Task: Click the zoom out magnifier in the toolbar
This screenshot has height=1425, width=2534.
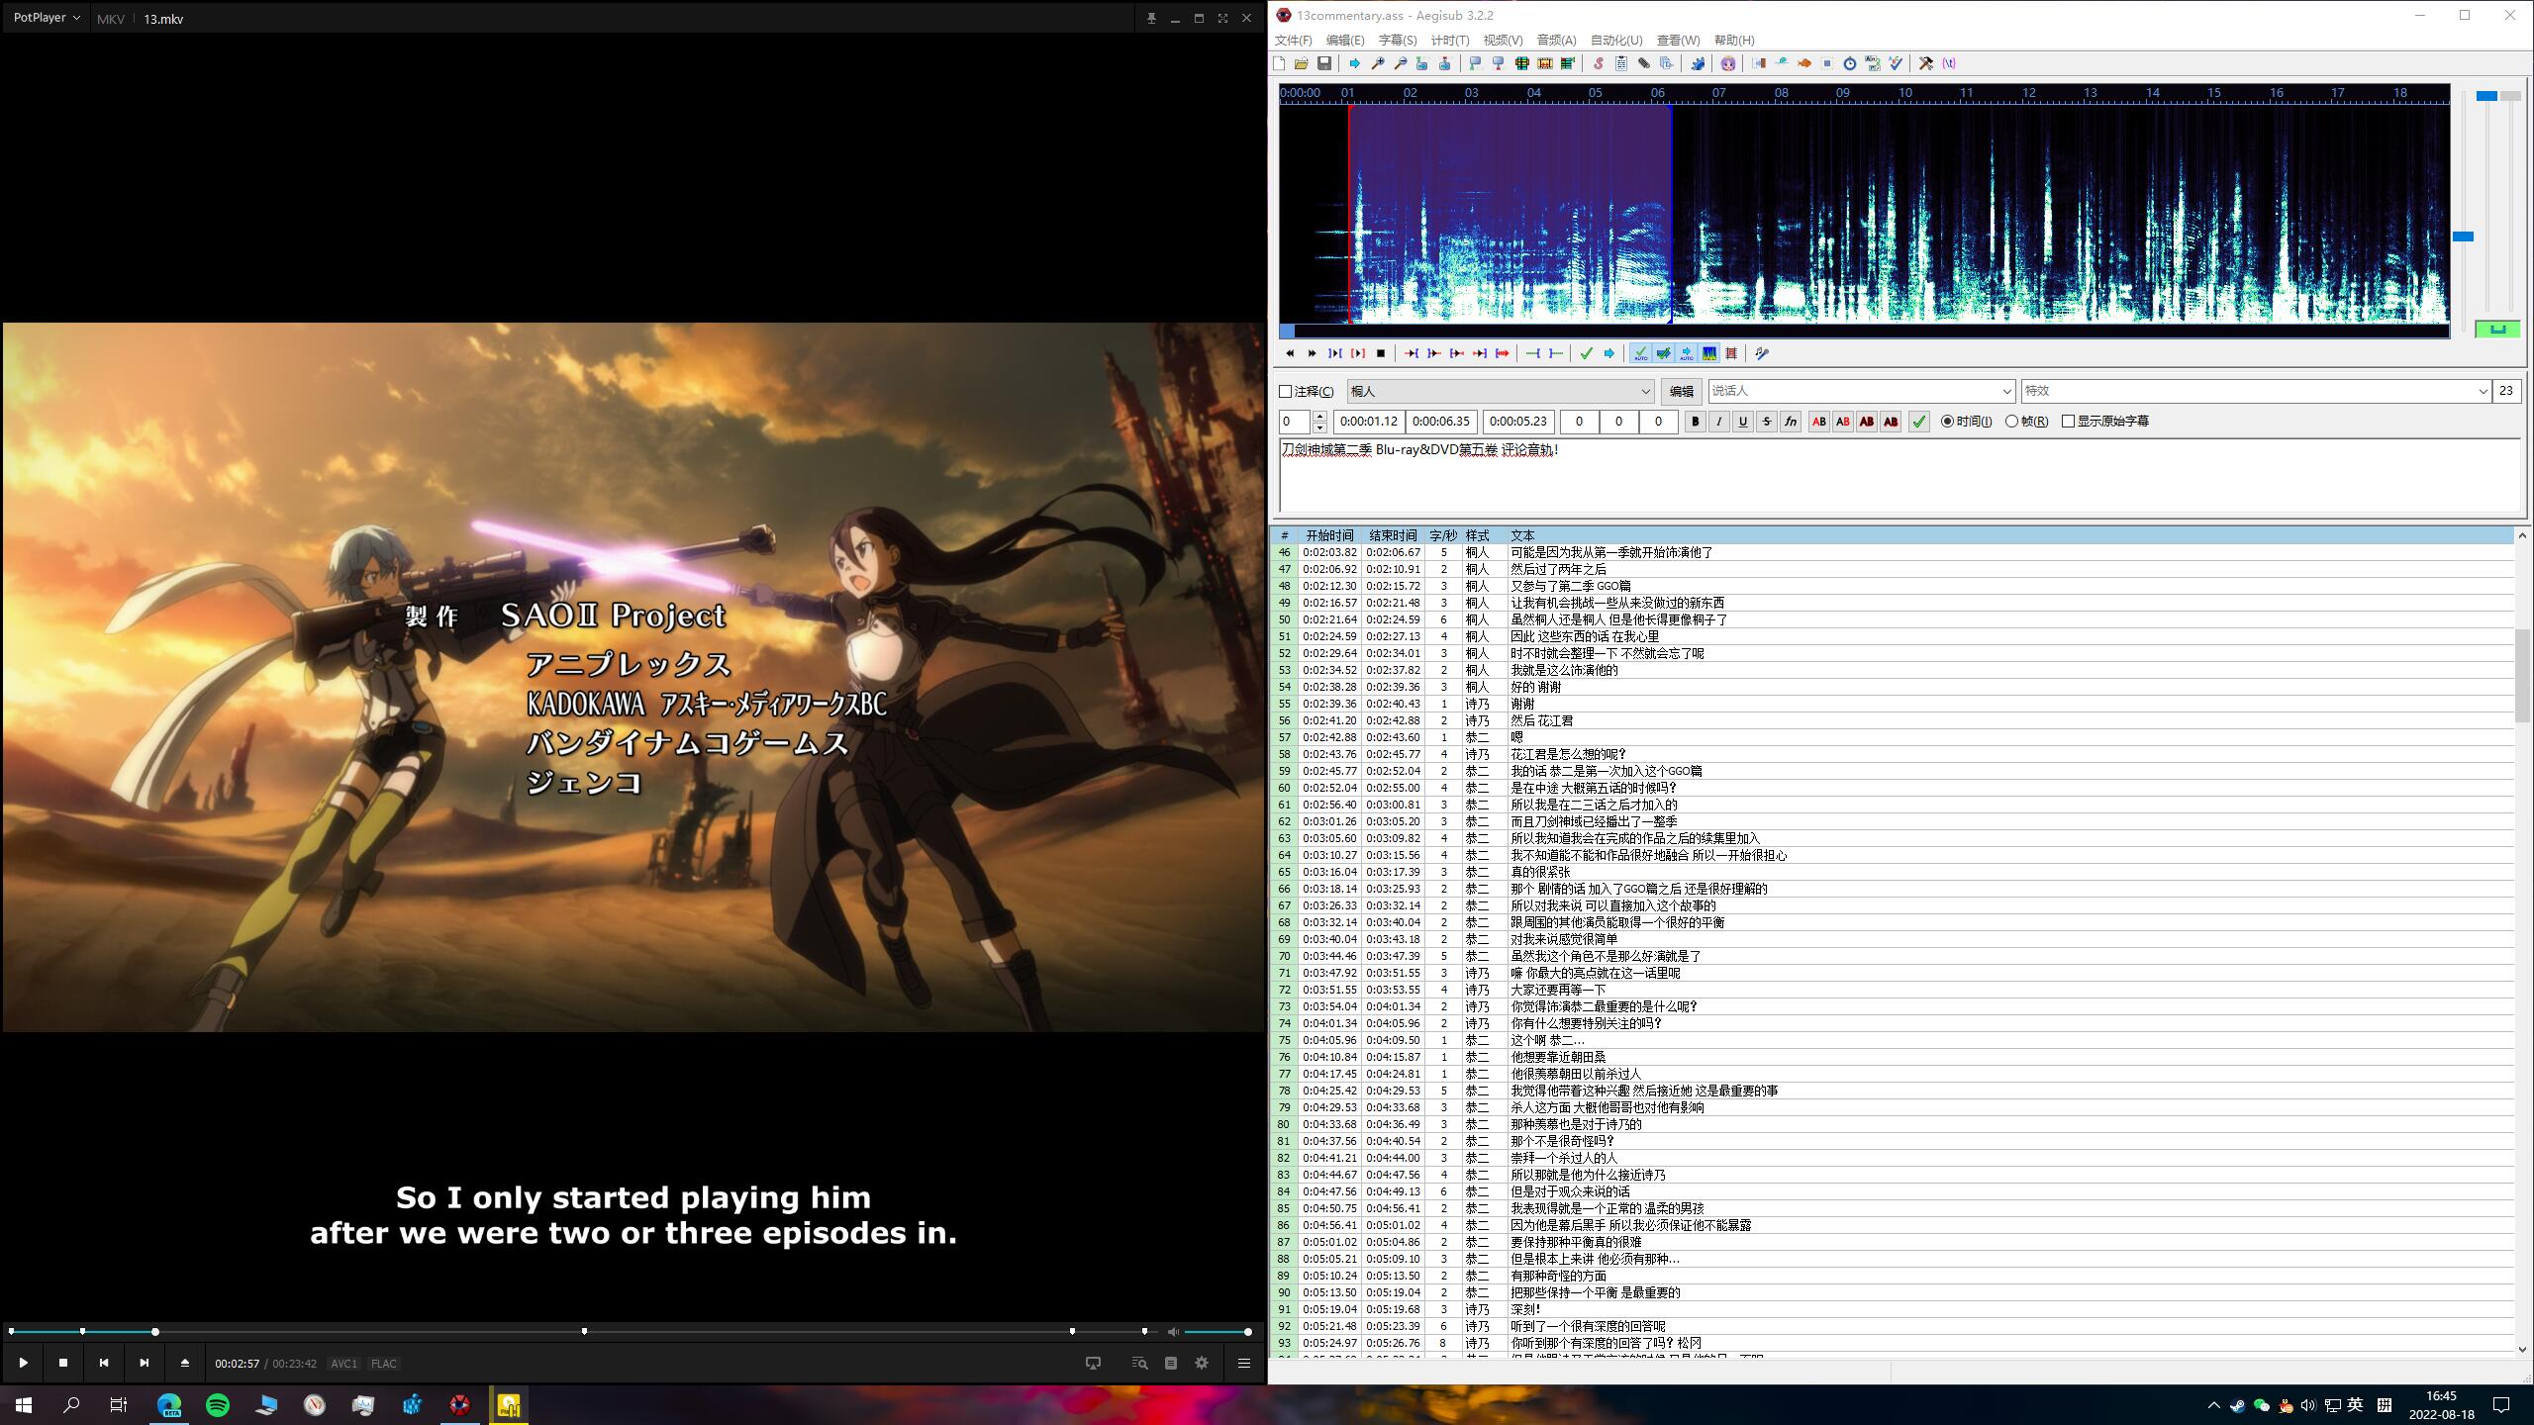Action: tap(1400, 63)
